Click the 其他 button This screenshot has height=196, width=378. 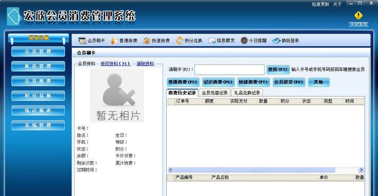[318, 82]
